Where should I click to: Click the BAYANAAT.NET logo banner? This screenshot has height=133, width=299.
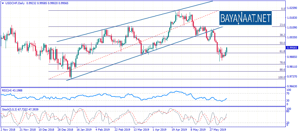[x=246, y=19]
